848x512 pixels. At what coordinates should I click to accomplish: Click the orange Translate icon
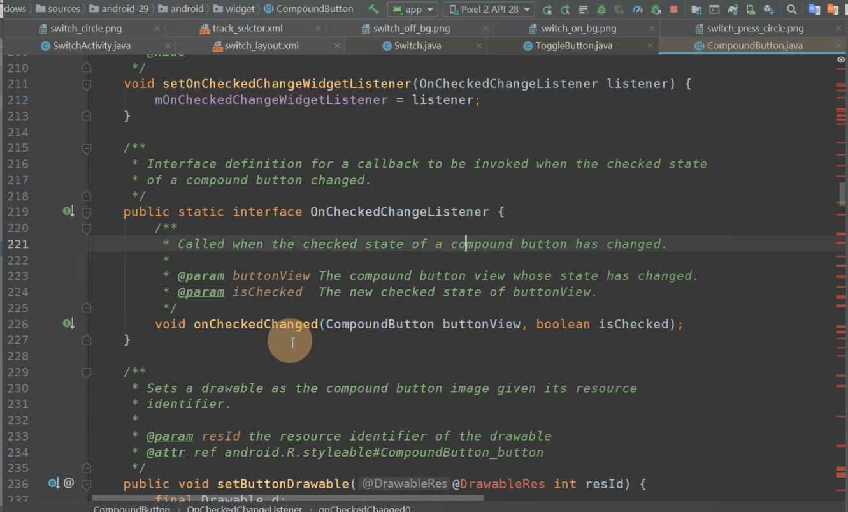pyautogui.click(x=833, y=9)
